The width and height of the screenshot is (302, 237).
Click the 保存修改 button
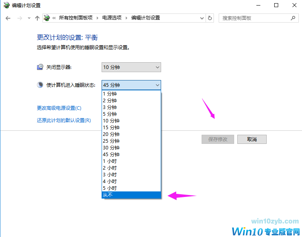[x=218, y=139]
